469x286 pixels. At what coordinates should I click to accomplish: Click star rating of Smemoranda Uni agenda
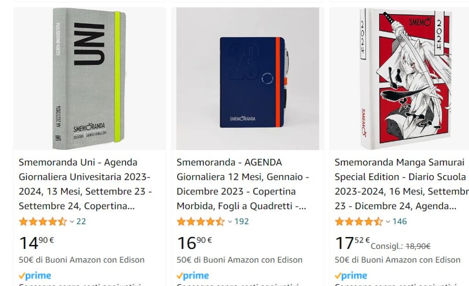[43, 221]
